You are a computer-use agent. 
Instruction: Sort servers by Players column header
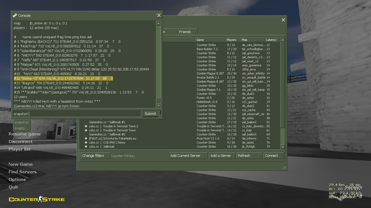point(233,40)
